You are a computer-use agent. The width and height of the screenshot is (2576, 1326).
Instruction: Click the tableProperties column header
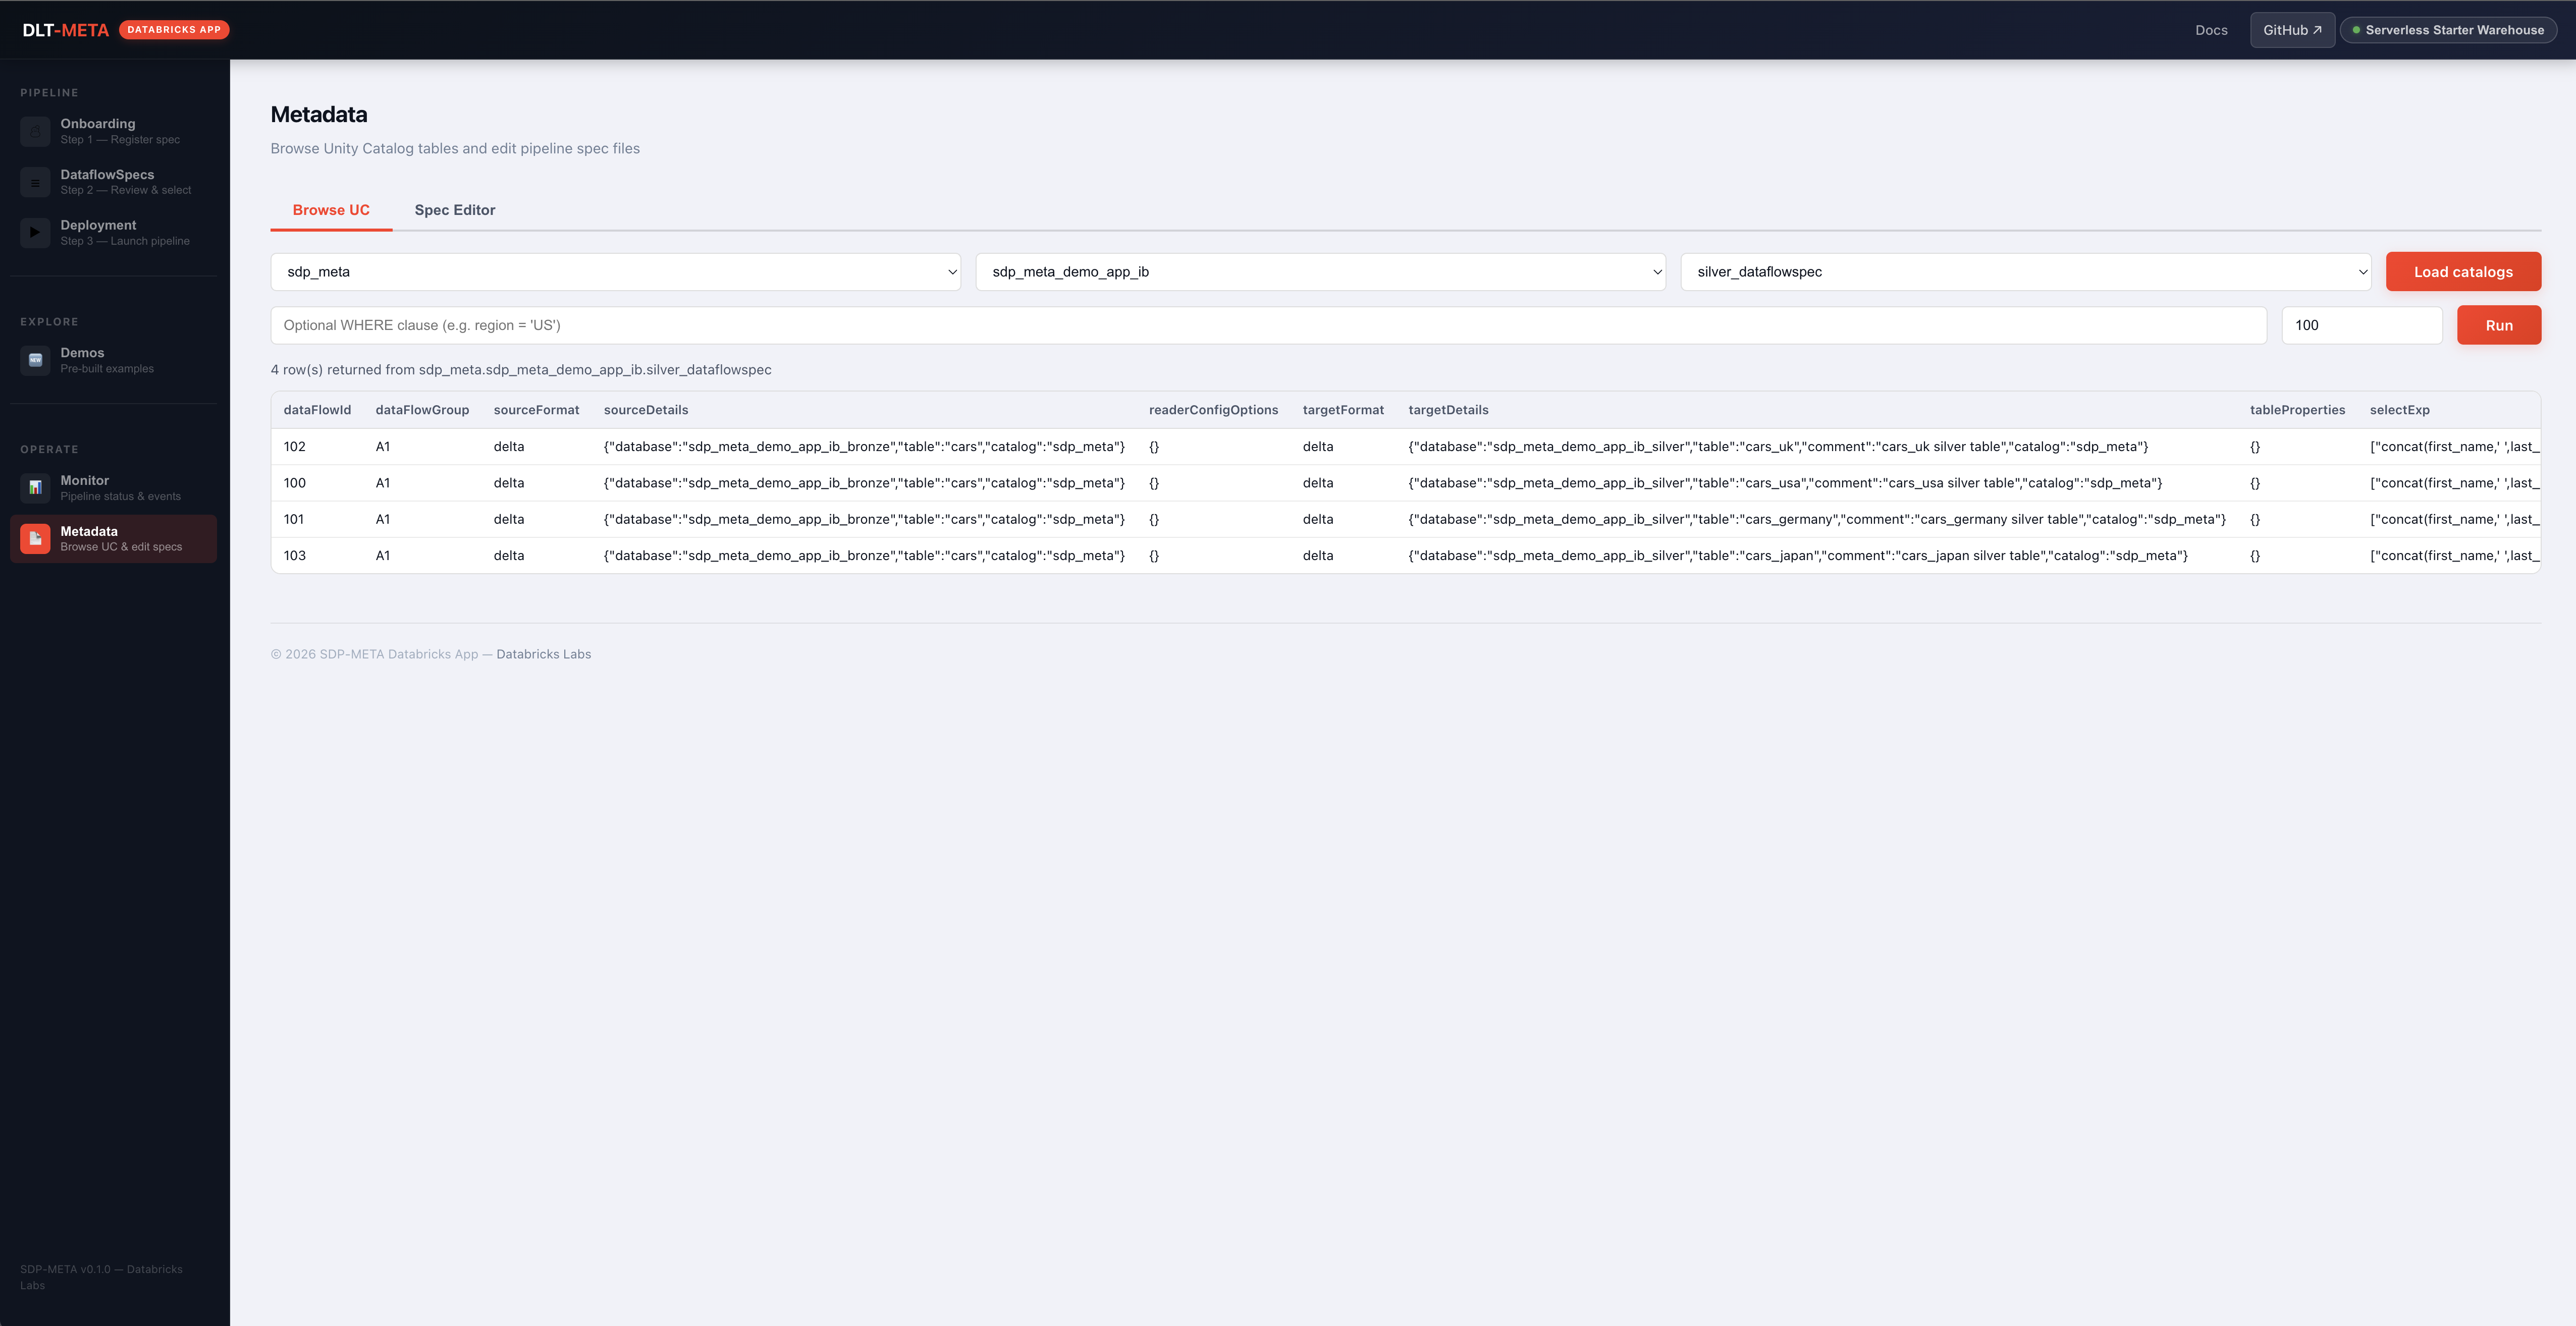(x=2297, y=410)
